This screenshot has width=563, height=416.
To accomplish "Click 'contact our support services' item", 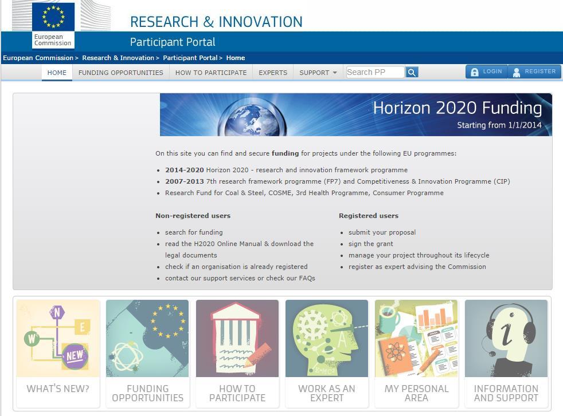I will coord(240,278).
